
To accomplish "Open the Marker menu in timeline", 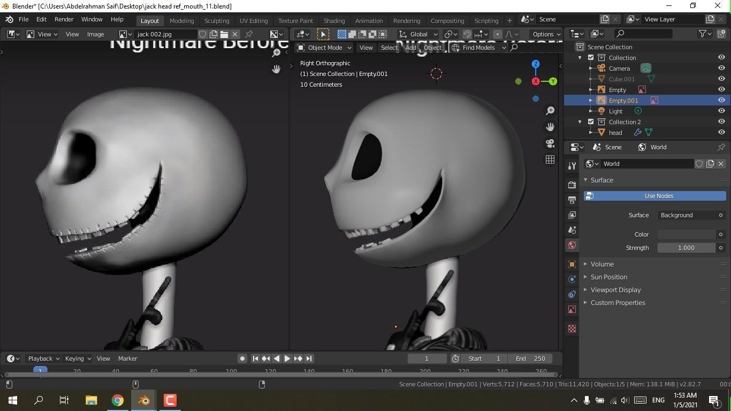I will tap(127, 359).
